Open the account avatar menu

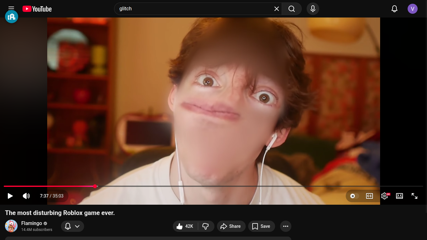pos(412,9)
